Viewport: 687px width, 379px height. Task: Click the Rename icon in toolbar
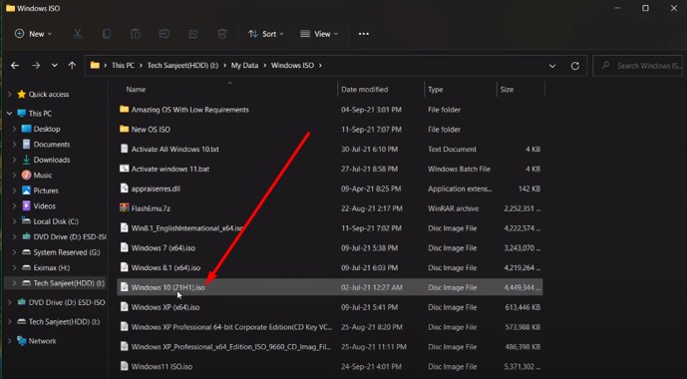pyautogui.click(x=165, y=34)
